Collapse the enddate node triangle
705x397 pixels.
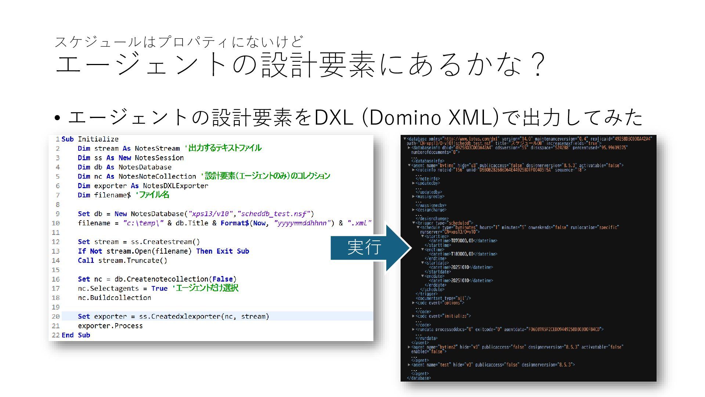pos(422,276)
